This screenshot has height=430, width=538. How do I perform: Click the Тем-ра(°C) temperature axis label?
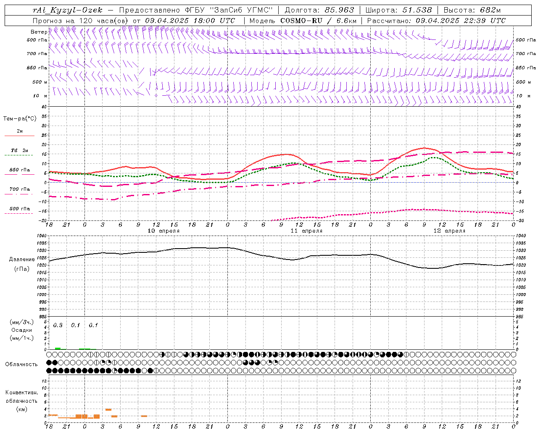pos(20,119)
